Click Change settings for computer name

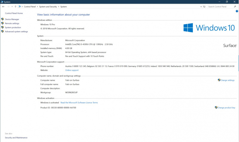[x=227, y=80]
